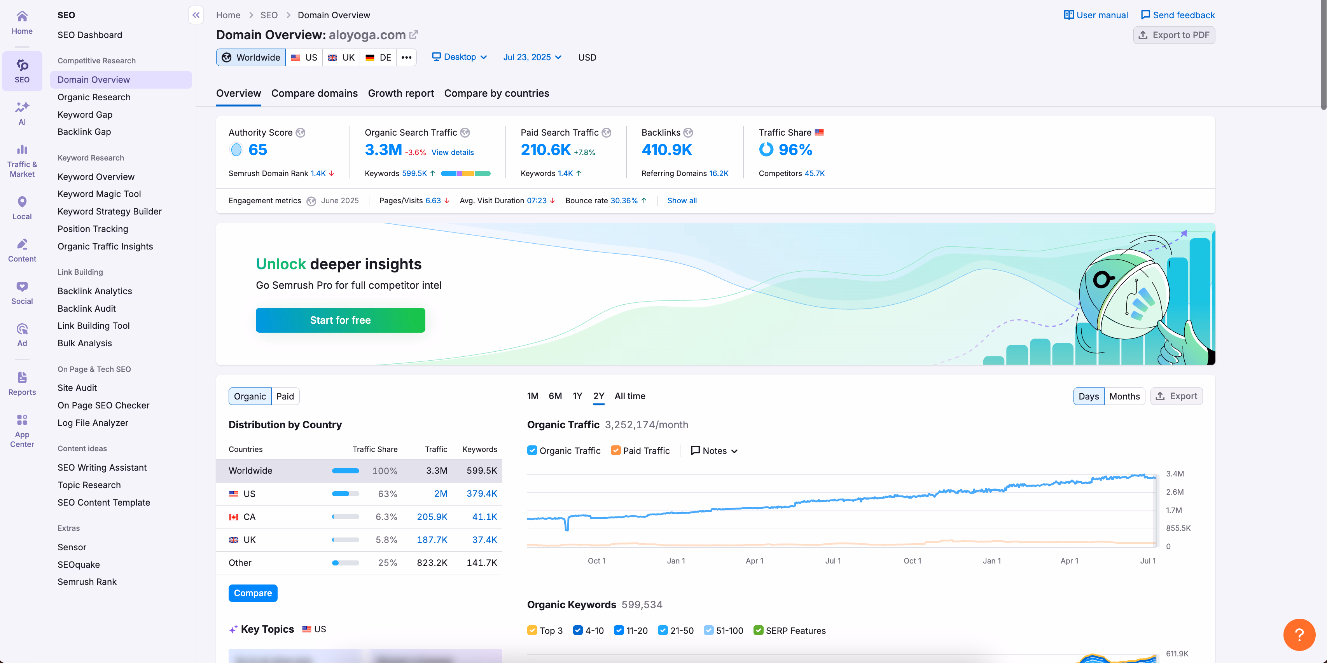
Task: Select the 1M time range
Action: (533, 396)
